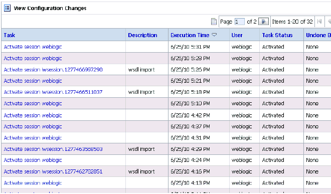
Task: Click the '6/25/10 4:16 PM' execution time
Action: click(x=190, y=171)
